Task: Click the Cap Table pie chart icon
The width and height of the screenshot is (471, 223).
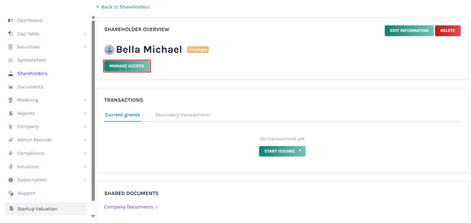Action: coord(11,34)
